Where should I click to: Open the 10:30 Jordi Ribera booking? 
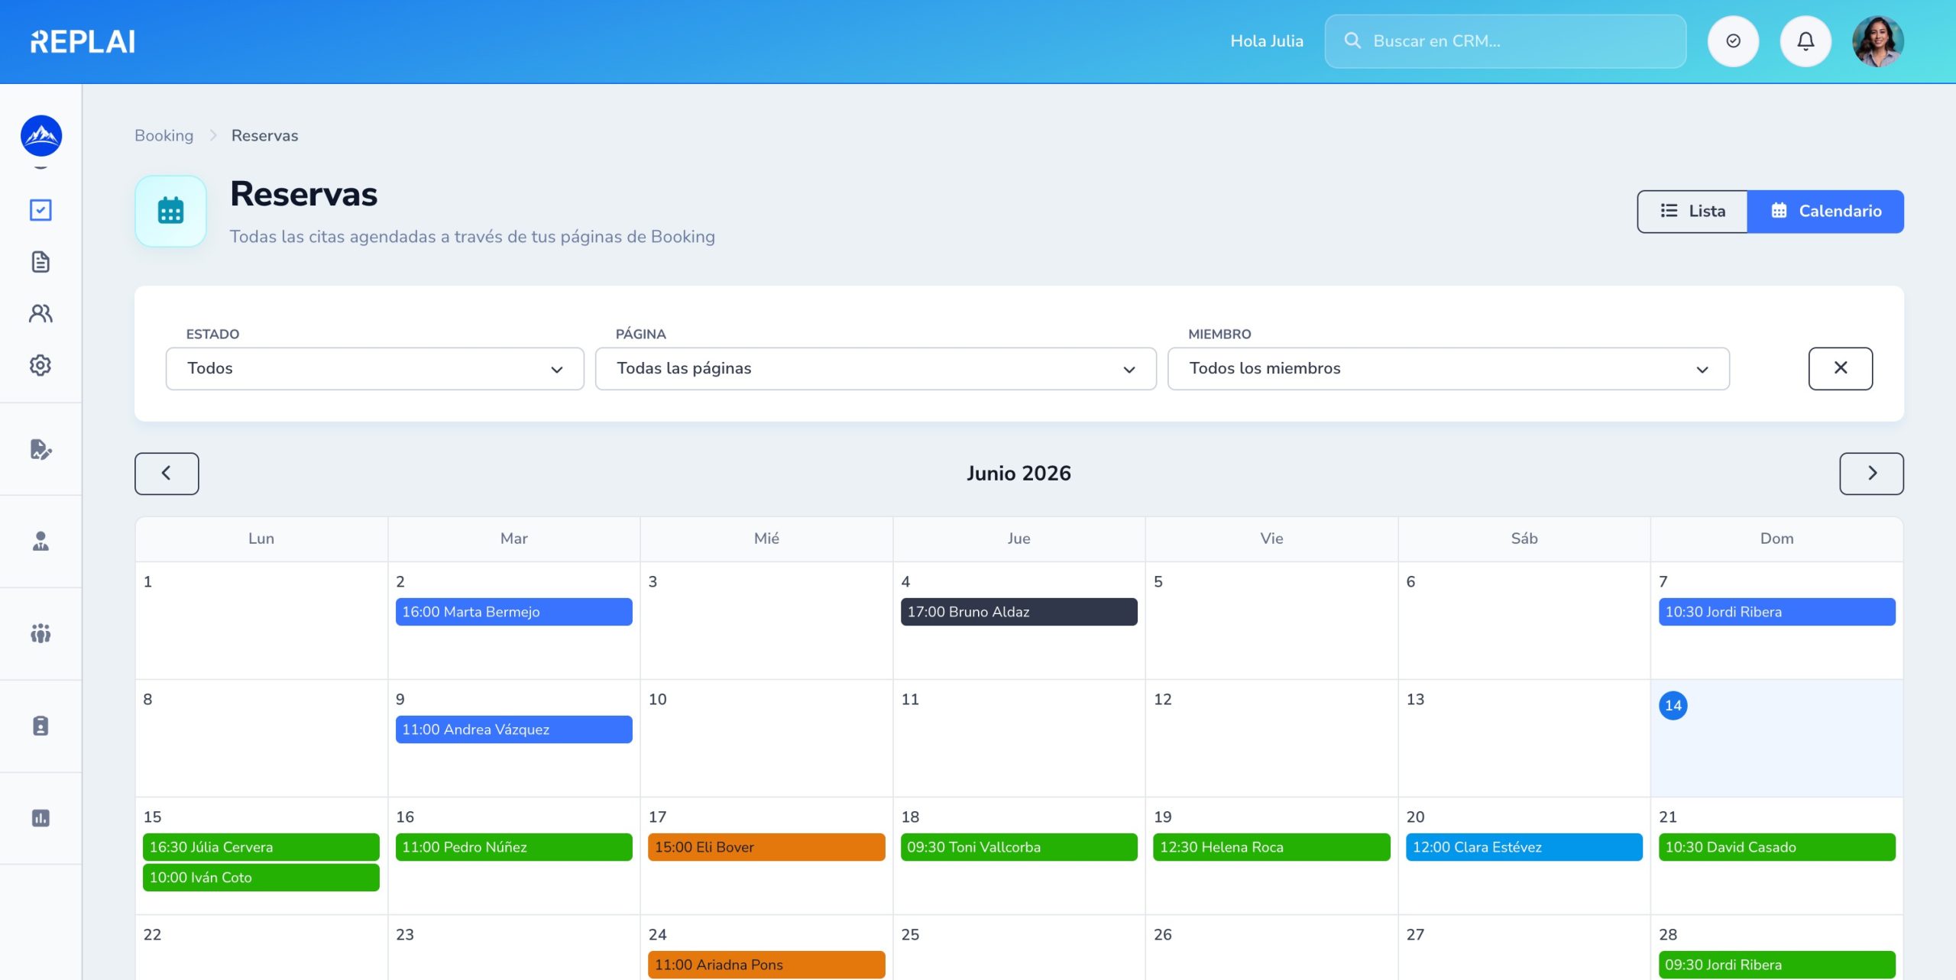tap(1777, 612)
